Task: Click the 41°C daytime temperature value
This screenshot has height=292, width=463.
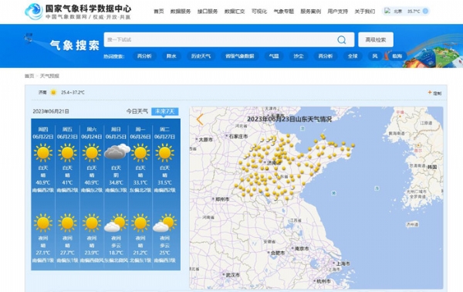Action: 67,182
